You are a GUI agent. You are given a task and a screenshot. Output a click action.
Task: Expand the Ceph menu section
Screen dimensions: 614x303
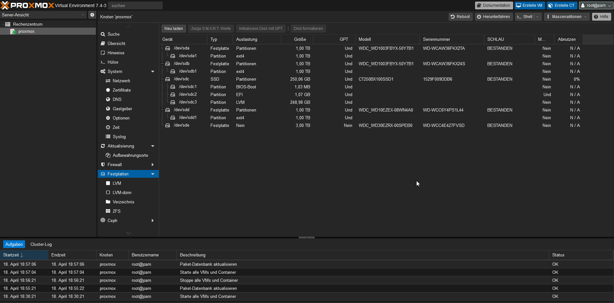(153, 220)
